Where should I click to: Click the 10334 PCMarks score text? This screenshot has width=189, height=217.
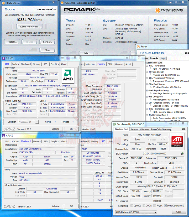[x=29, y=20]
